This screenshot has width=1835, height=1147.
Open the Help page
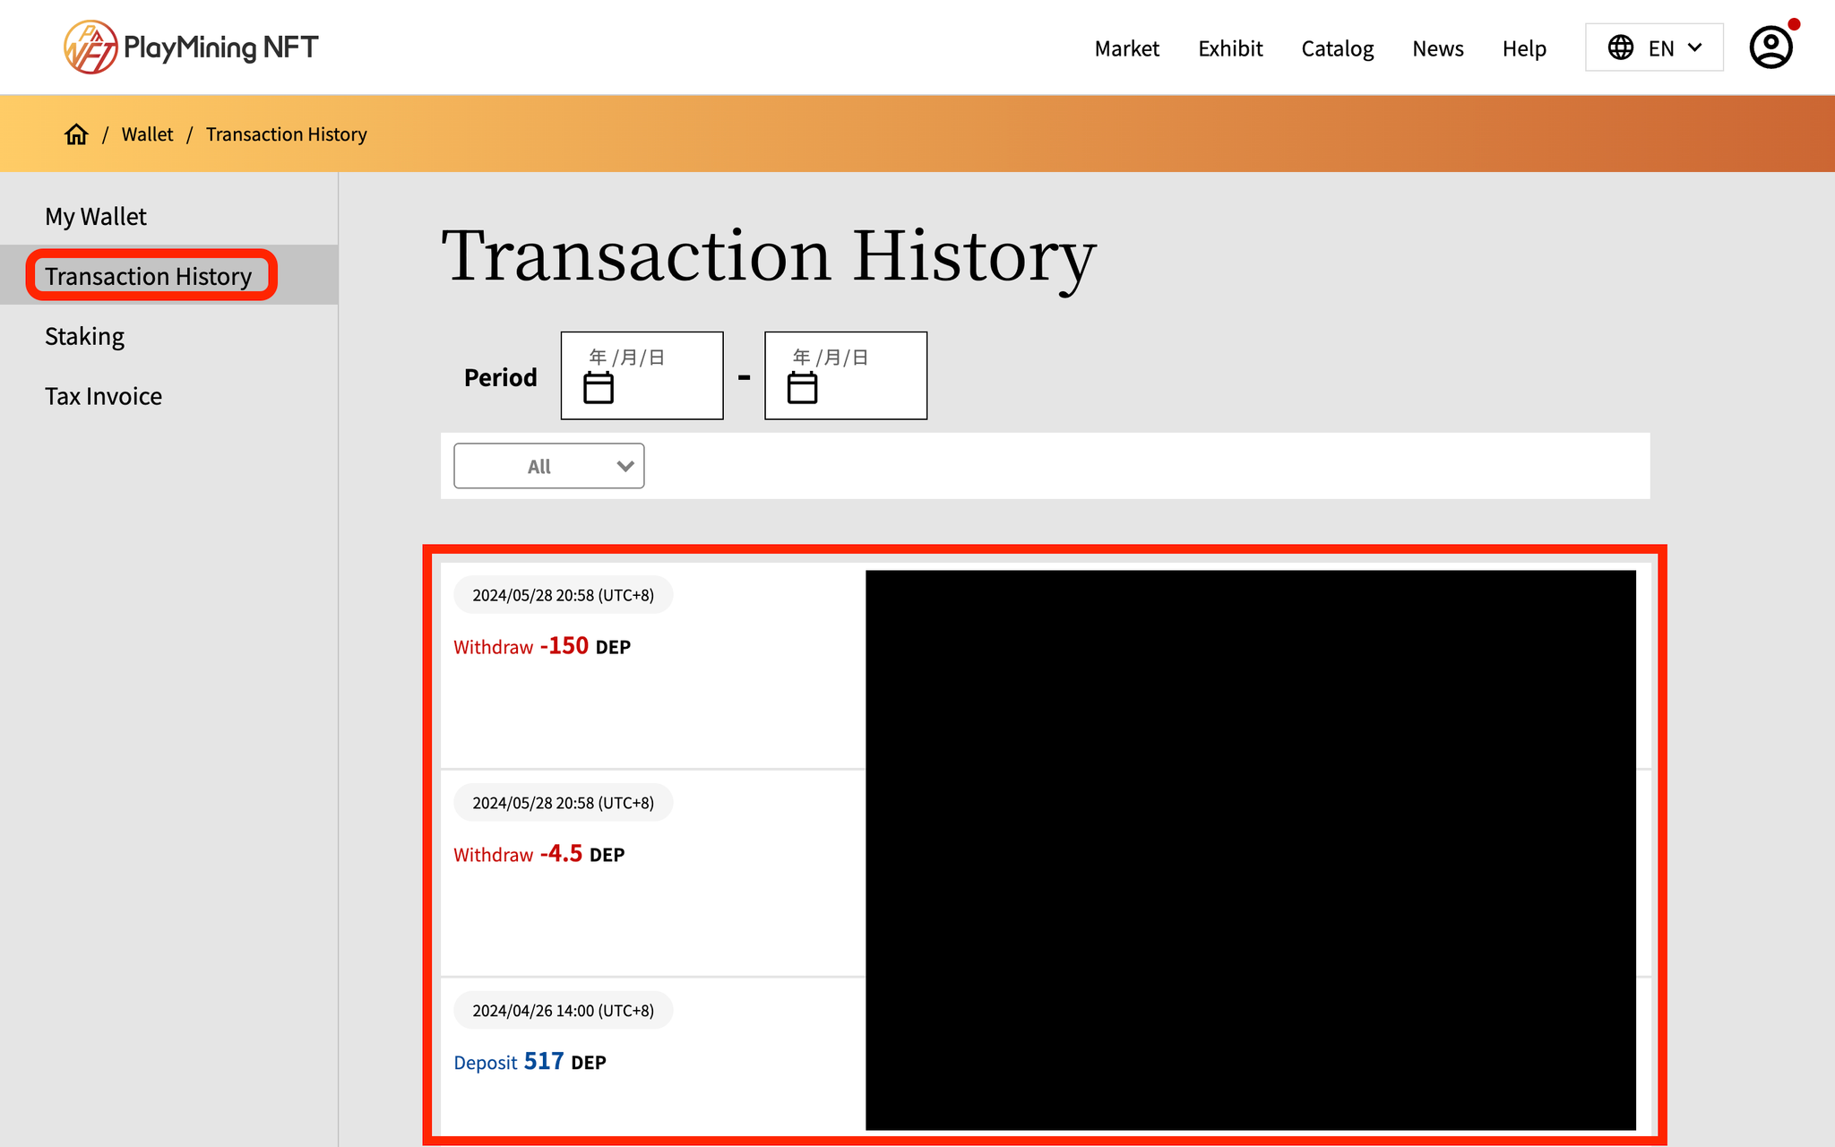click(x=1524, y=48)
